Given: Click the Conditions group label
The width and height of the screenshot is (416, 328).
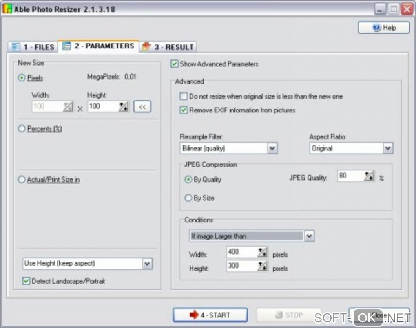Looking at the screenshot, I should 199,220.
